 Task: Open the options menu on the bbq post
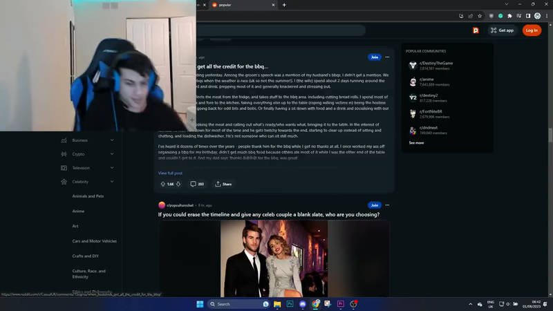(387, 57)
